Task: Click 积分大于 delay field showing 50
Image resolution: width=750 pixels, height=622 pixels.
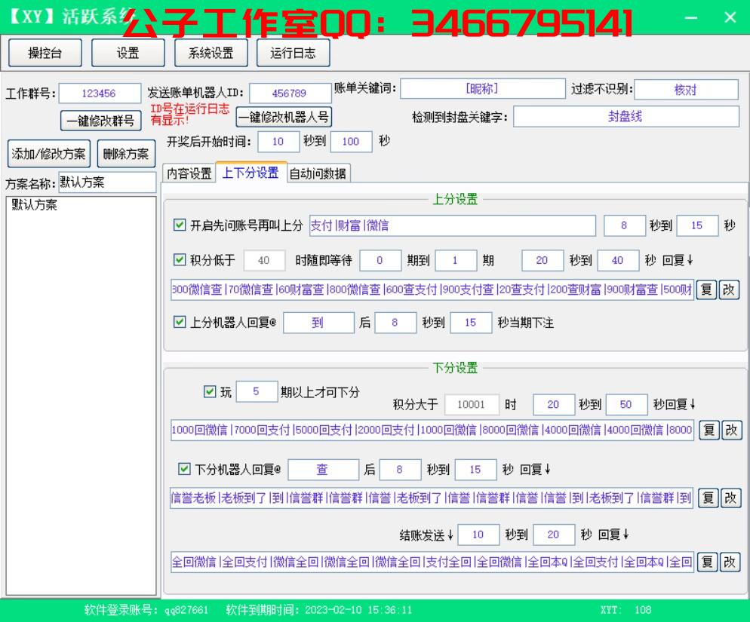Action: [x=626, y=404]
